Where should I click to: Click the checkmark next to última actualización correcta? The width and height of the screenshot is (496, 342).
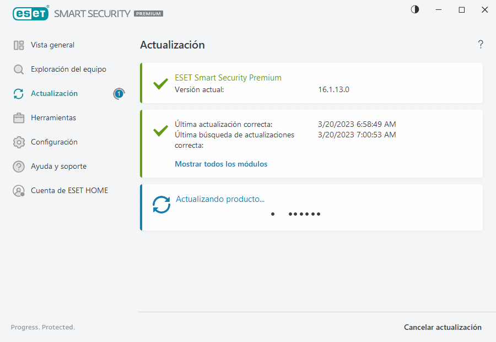(160, 131)
